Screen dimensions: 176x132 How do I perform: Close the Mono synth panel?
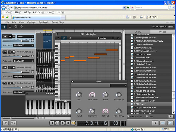[73, 81]
